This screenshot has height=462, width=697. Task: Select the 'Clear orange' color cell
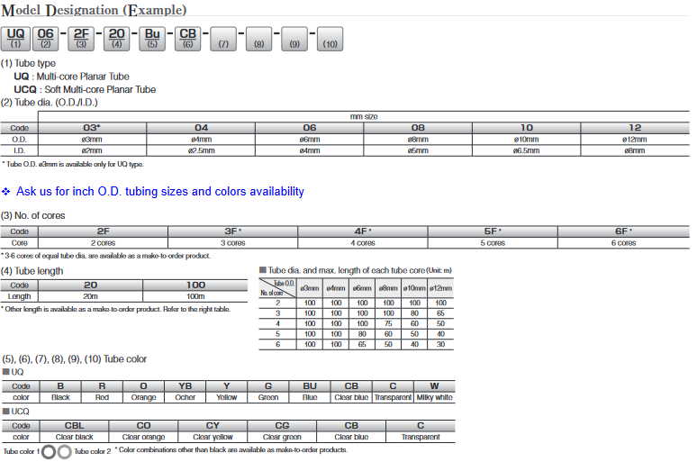coord(143,437)
